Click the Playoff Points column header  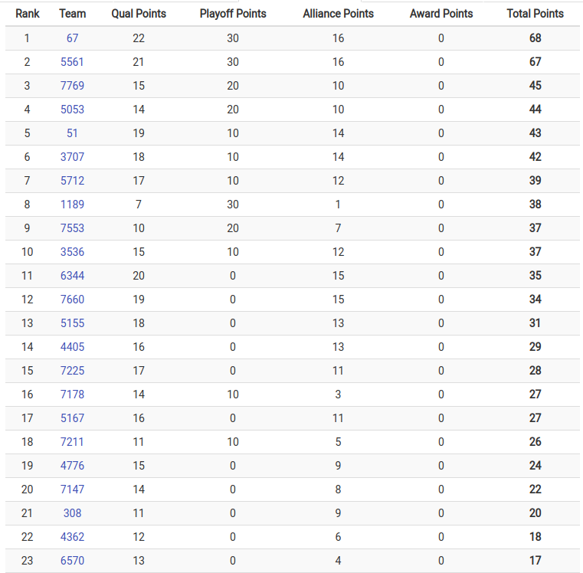(x=233, y=14)
